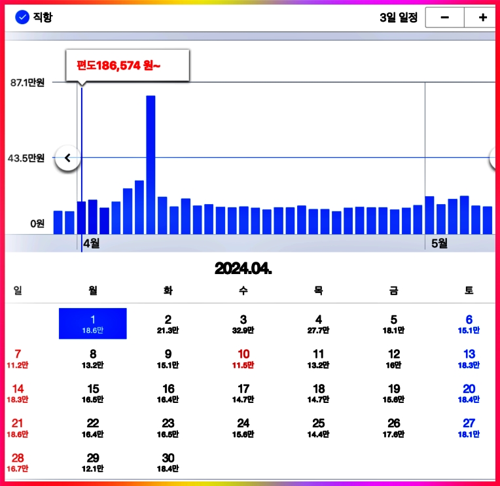500x486 pixels.
Task: Select April 29 priced 12.1만
Action: click(x=93, y=462)
